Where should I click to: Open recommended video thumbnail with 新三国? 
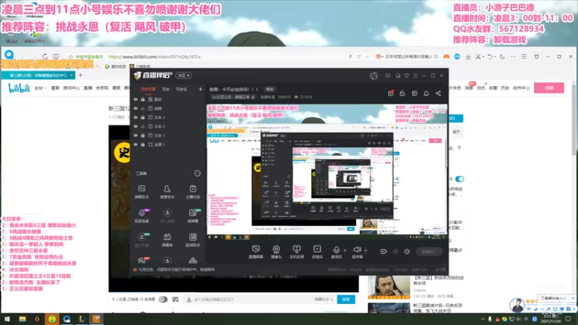(x=389, y=287)
